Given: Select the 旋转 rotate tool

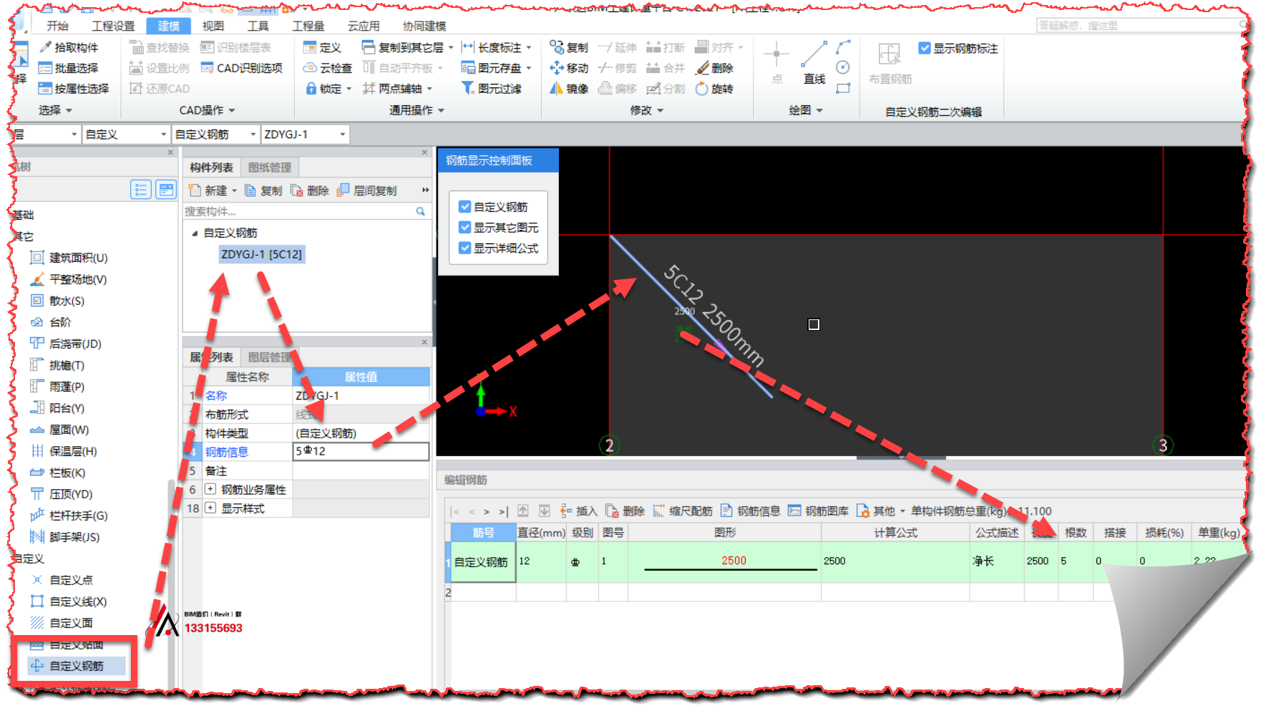Looking at the screenshot, I should [715, 89].
